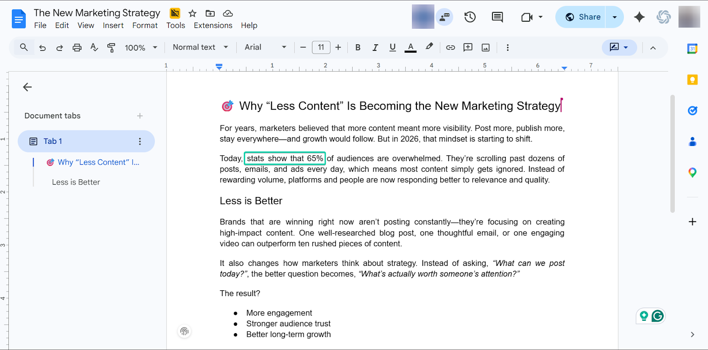Expand the Normal text style dropdown

pyautogui.click(x=200, y=47)
